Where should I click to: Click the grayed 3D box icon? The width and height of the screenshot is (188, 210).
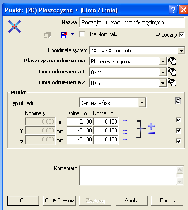point(48,35)
